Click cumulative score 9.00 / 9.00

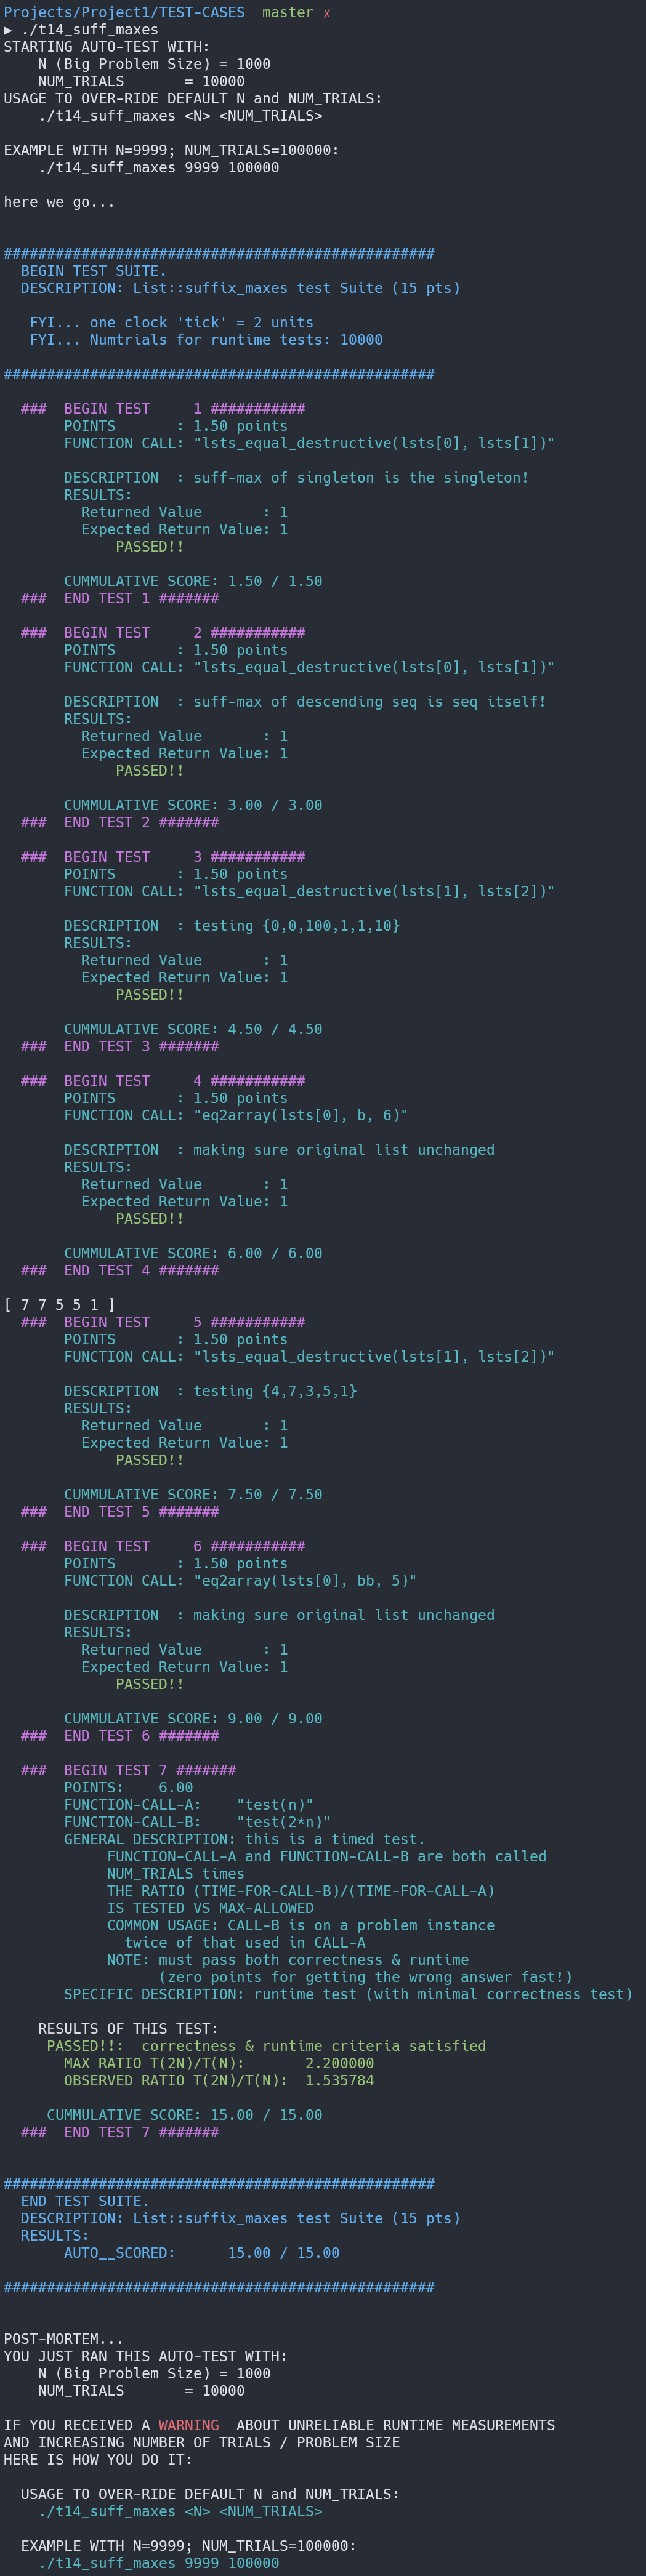[x=193, y=1719]
